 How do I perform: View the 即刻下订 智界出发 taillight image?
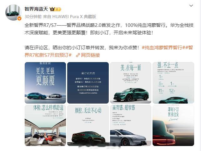[173, 125]
